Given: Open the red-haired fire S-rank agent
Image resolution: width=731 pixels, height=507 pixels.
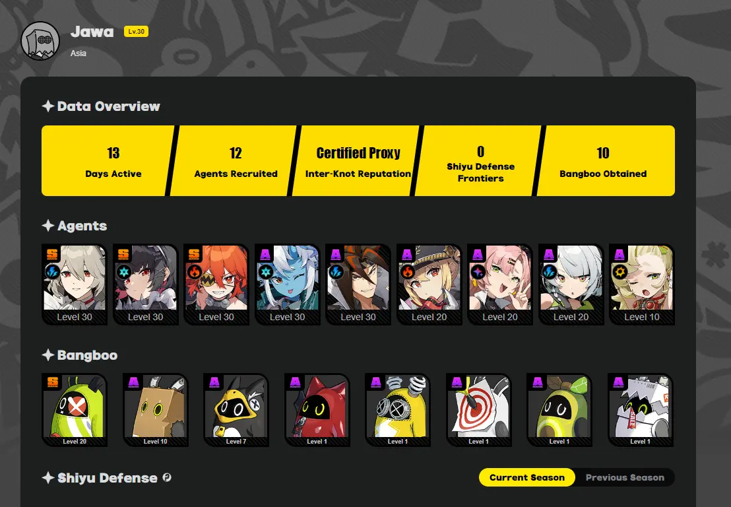Looking at the screenshot, I should point(216,284).
